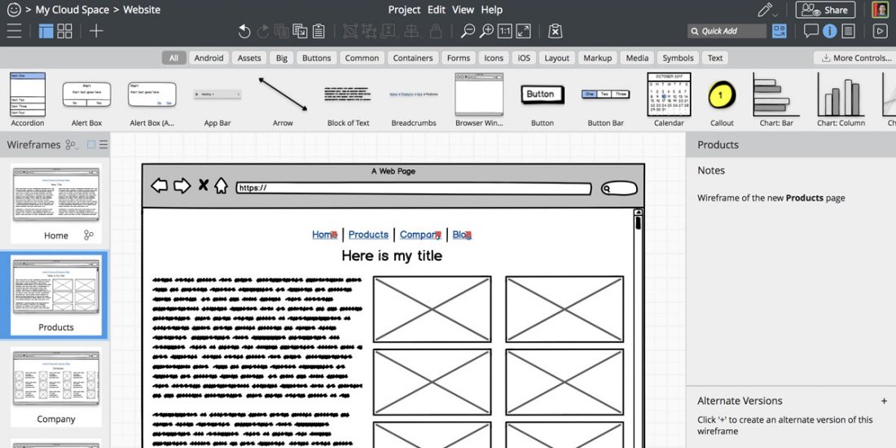
Task: Select the Containers controls category
Action: 413,58
